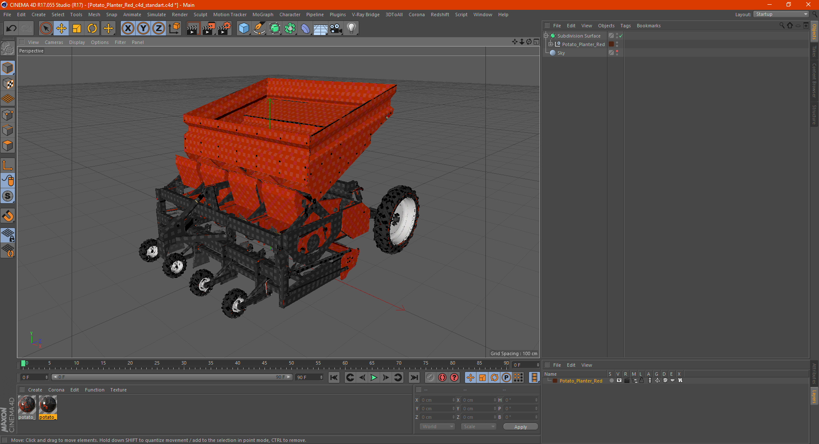819x444 pixels.
Task: Click Potato_Planter_Red layer color swatch
Action: pyautogui.click(x=611, y=44)
